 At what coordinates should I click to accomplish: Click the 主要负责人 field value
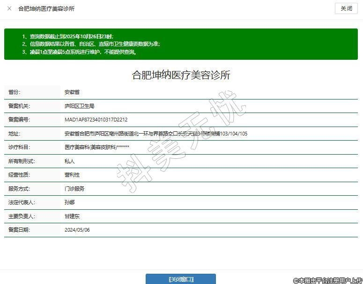[x=72, y=216]
